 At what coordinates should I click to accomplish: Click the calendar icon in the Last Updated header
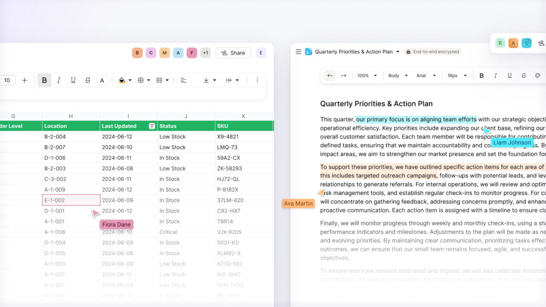click(x=151, y=126)
